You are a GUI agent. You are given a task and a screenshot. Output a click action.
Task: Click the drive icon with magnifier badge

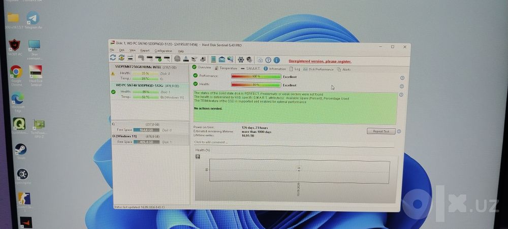(167, 58)
